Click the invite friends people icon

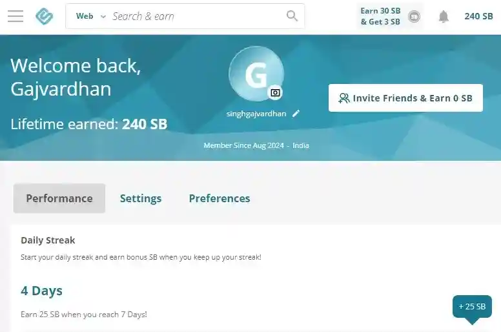click(x=344, y=98)
